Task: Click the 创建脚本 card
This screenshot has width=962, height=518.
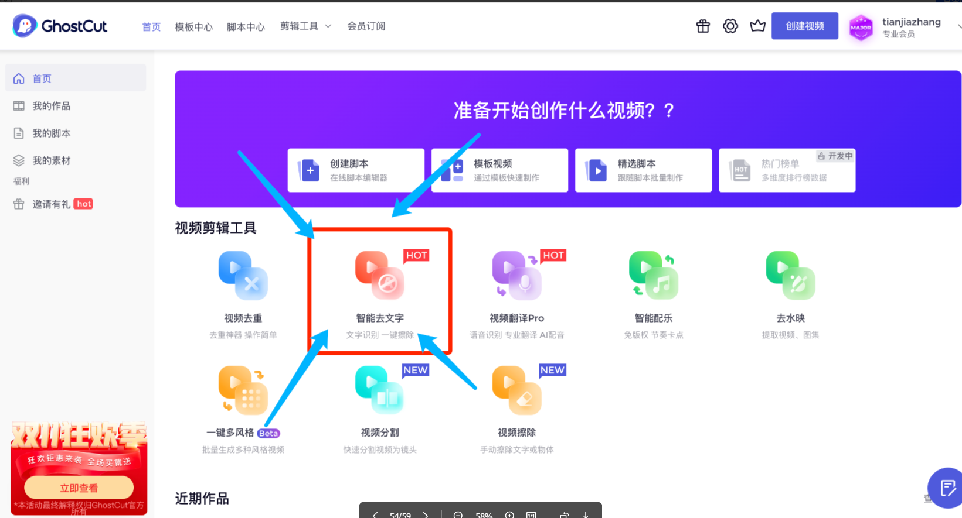Action: [356, 170]
